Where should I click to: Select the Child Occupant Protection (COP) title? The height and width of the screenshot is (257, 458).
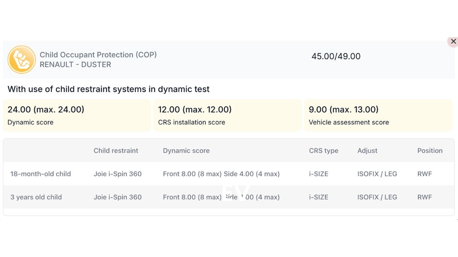(98, 55)
